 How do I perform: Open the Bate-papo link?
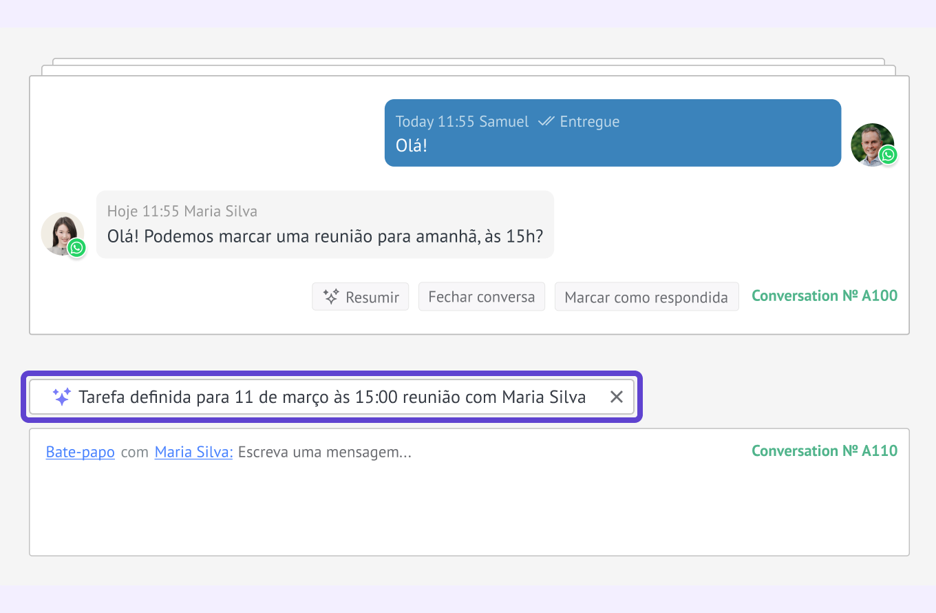pos(81,453)
